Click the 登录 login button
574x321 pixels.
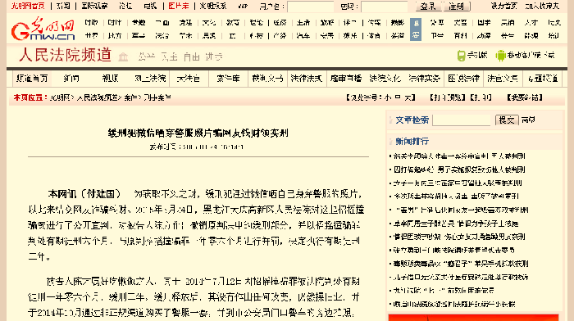pos(428,7)
